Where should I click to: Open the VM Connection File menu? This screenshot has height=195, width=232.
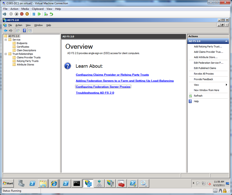[5, 9]
